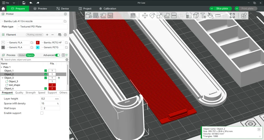Open the Strength settings tab
The height and width of the screenshot is (140, 264).
click(x=31, y=93)
